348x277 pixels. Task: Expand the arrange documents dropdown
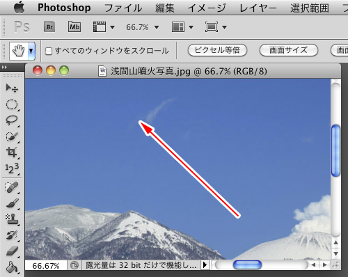[182, 27]
